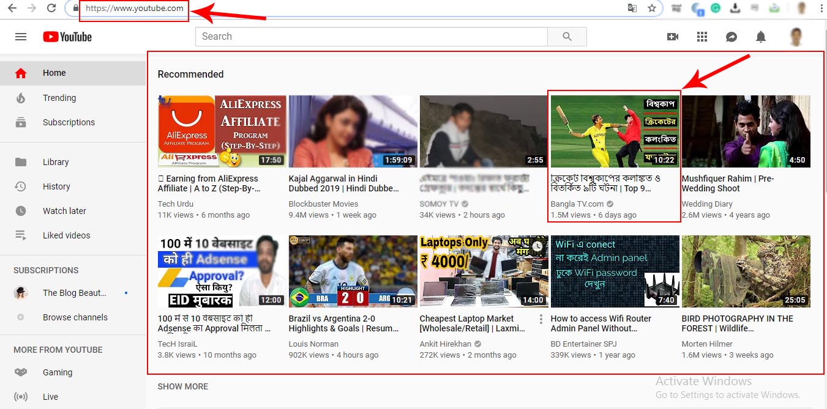Open Laptops Only ₹4000 thumbnail
Viewport: 827px width, 409px height.
click(x=484, y=271)
